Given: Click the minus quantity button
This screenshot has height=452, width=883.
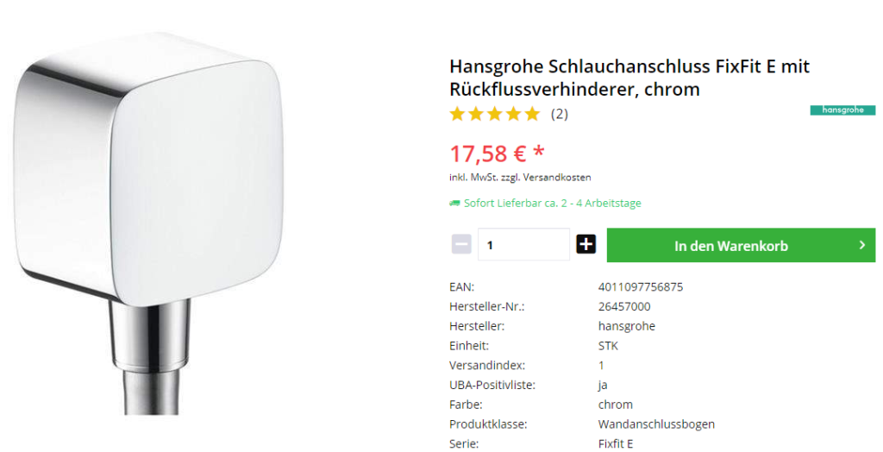Looking at the screenshot, I should (x=461, y=245).
